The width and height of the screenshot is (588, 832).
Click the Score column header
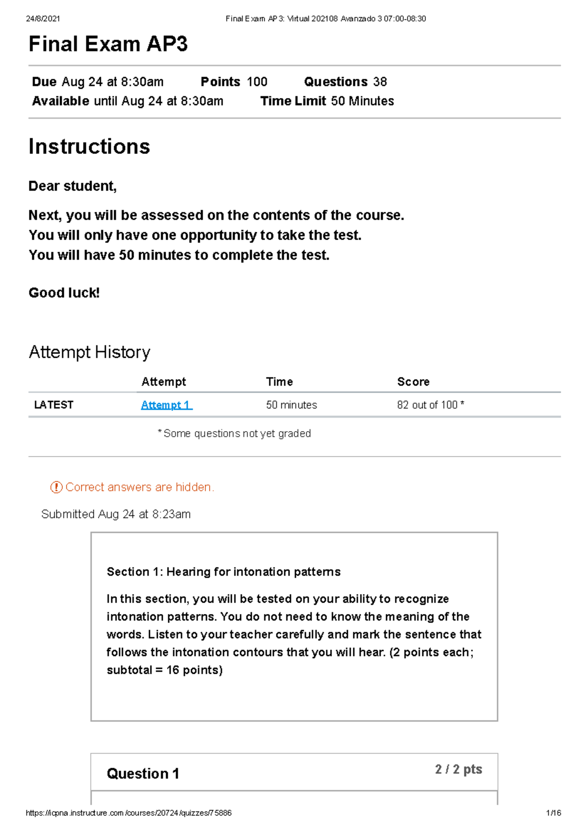414,382
